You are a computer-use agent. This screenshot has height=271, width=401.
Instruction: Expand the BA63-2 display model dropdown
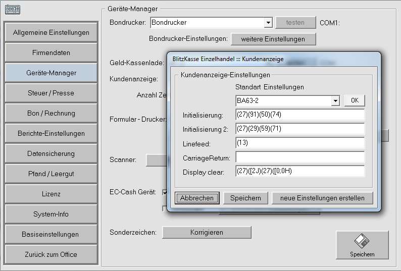335,101
